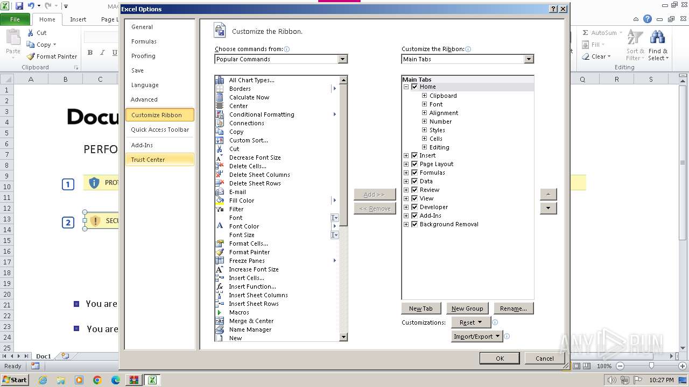This screenshot has width=689, height=387.
Task: Expand the Add-Ins tab node
Action: [x=406, y=216]
